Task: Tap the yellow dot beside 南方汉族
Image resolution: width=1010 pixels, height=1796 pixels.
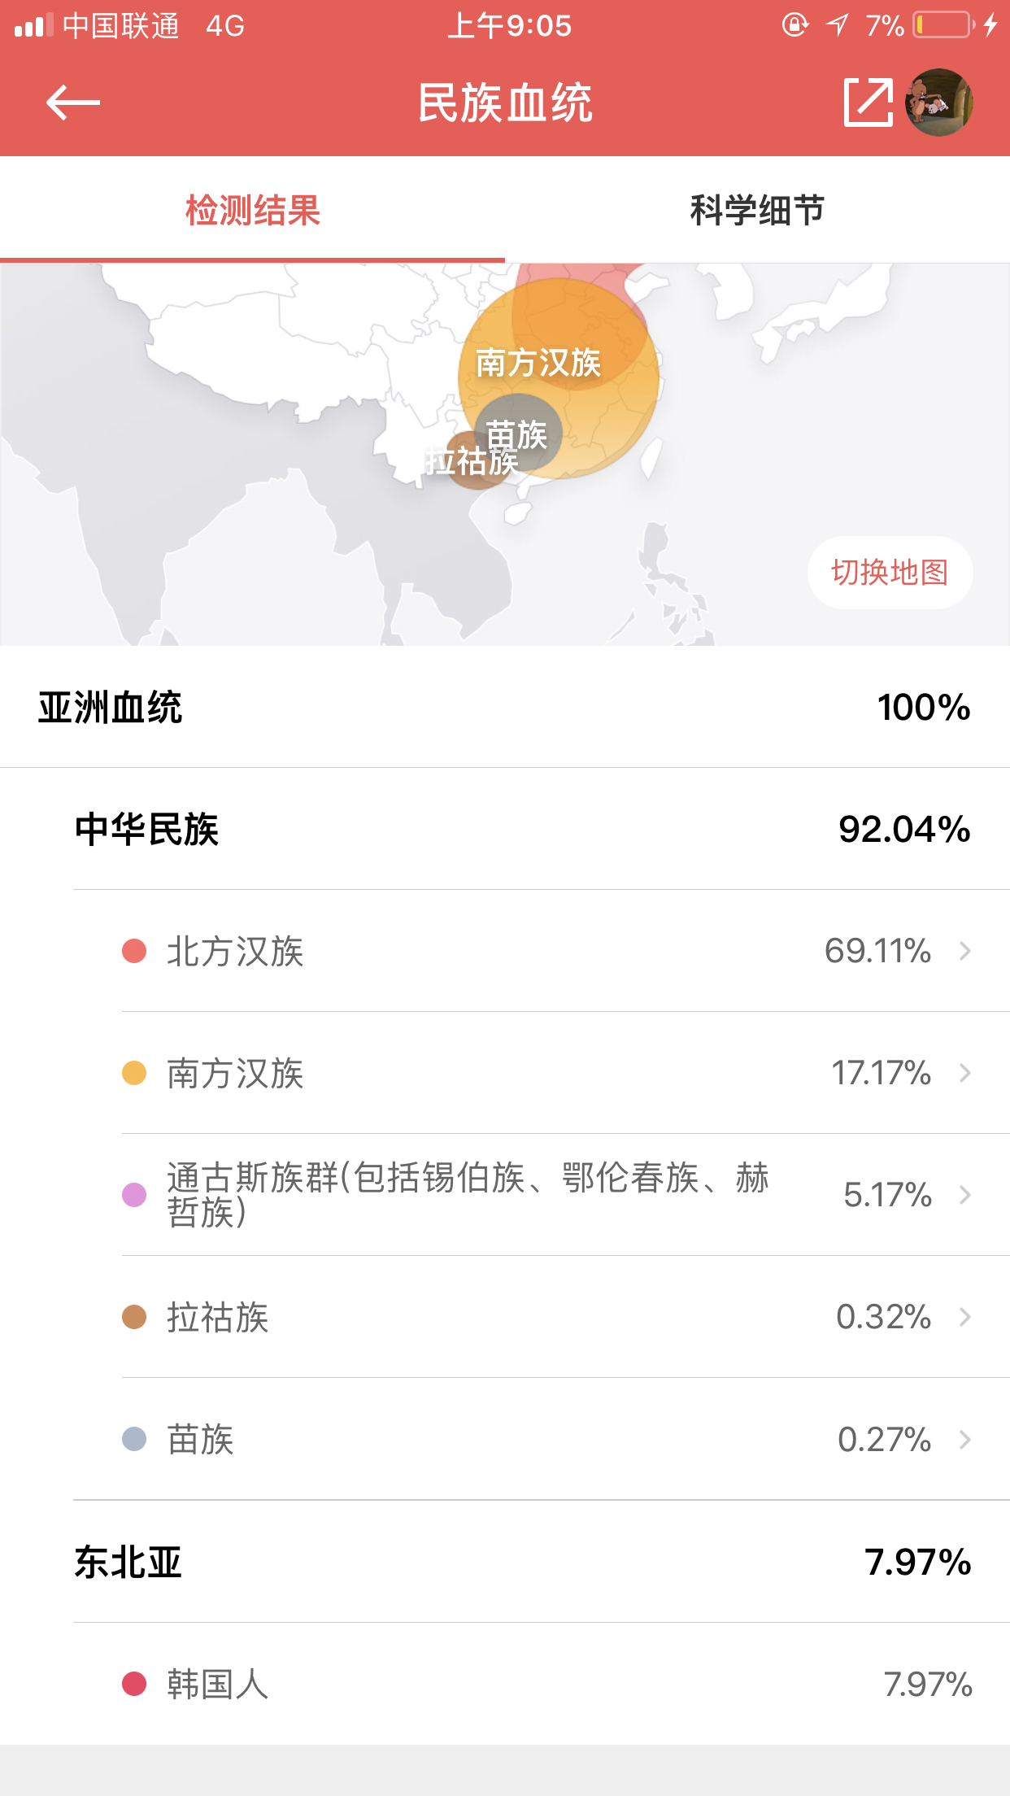Action: [134, 1073]
